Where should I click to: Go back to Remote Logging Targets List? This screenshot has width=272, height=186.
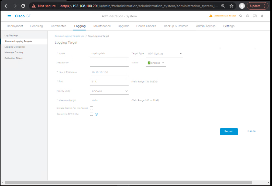[69, 36]
